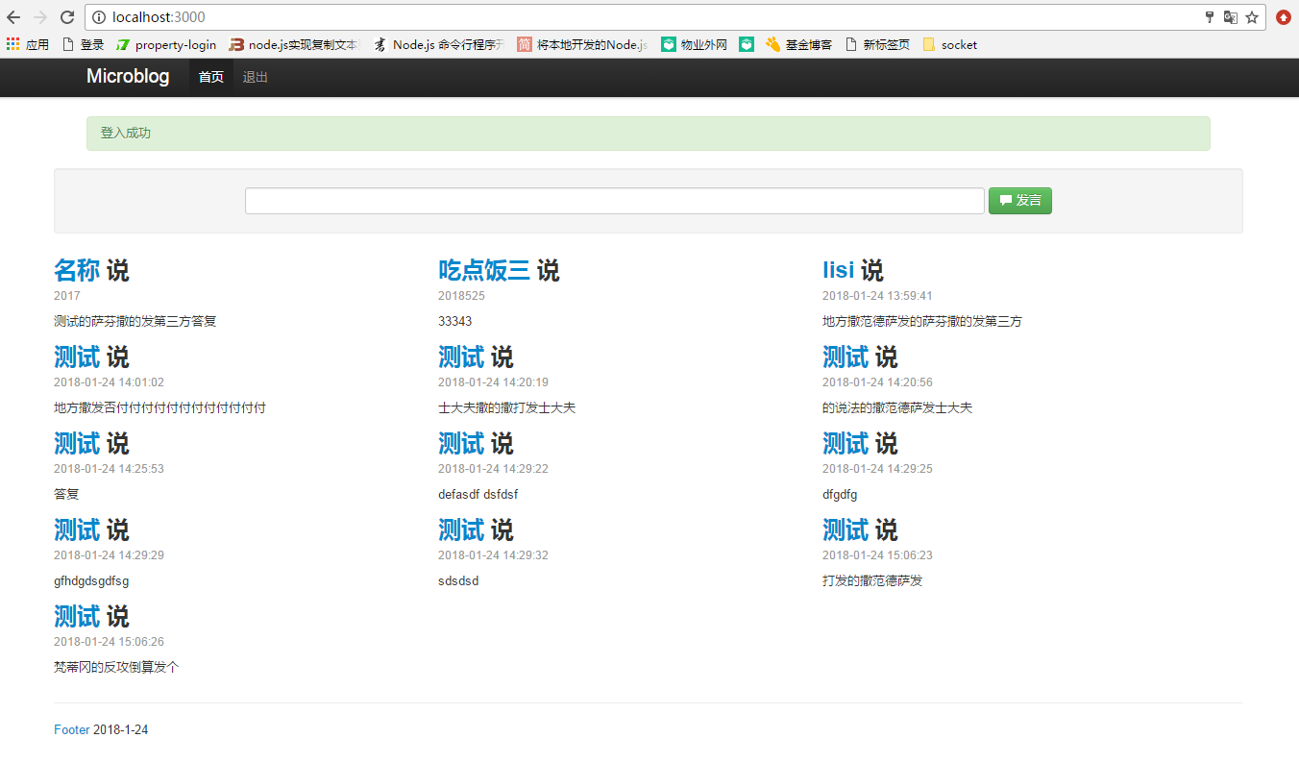
Task: Select the 退出 logout navigation item
Action: [256, 77]
